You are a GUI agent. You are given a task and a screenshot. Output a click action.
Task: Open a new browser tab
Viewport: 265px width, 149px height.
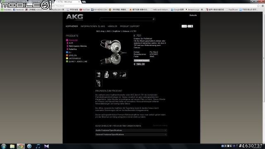[x=84, y=2]
